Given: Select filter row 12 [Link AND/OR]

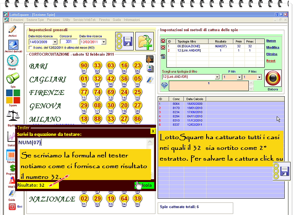Looking at the screenshot, I should [x=215, y=50].
